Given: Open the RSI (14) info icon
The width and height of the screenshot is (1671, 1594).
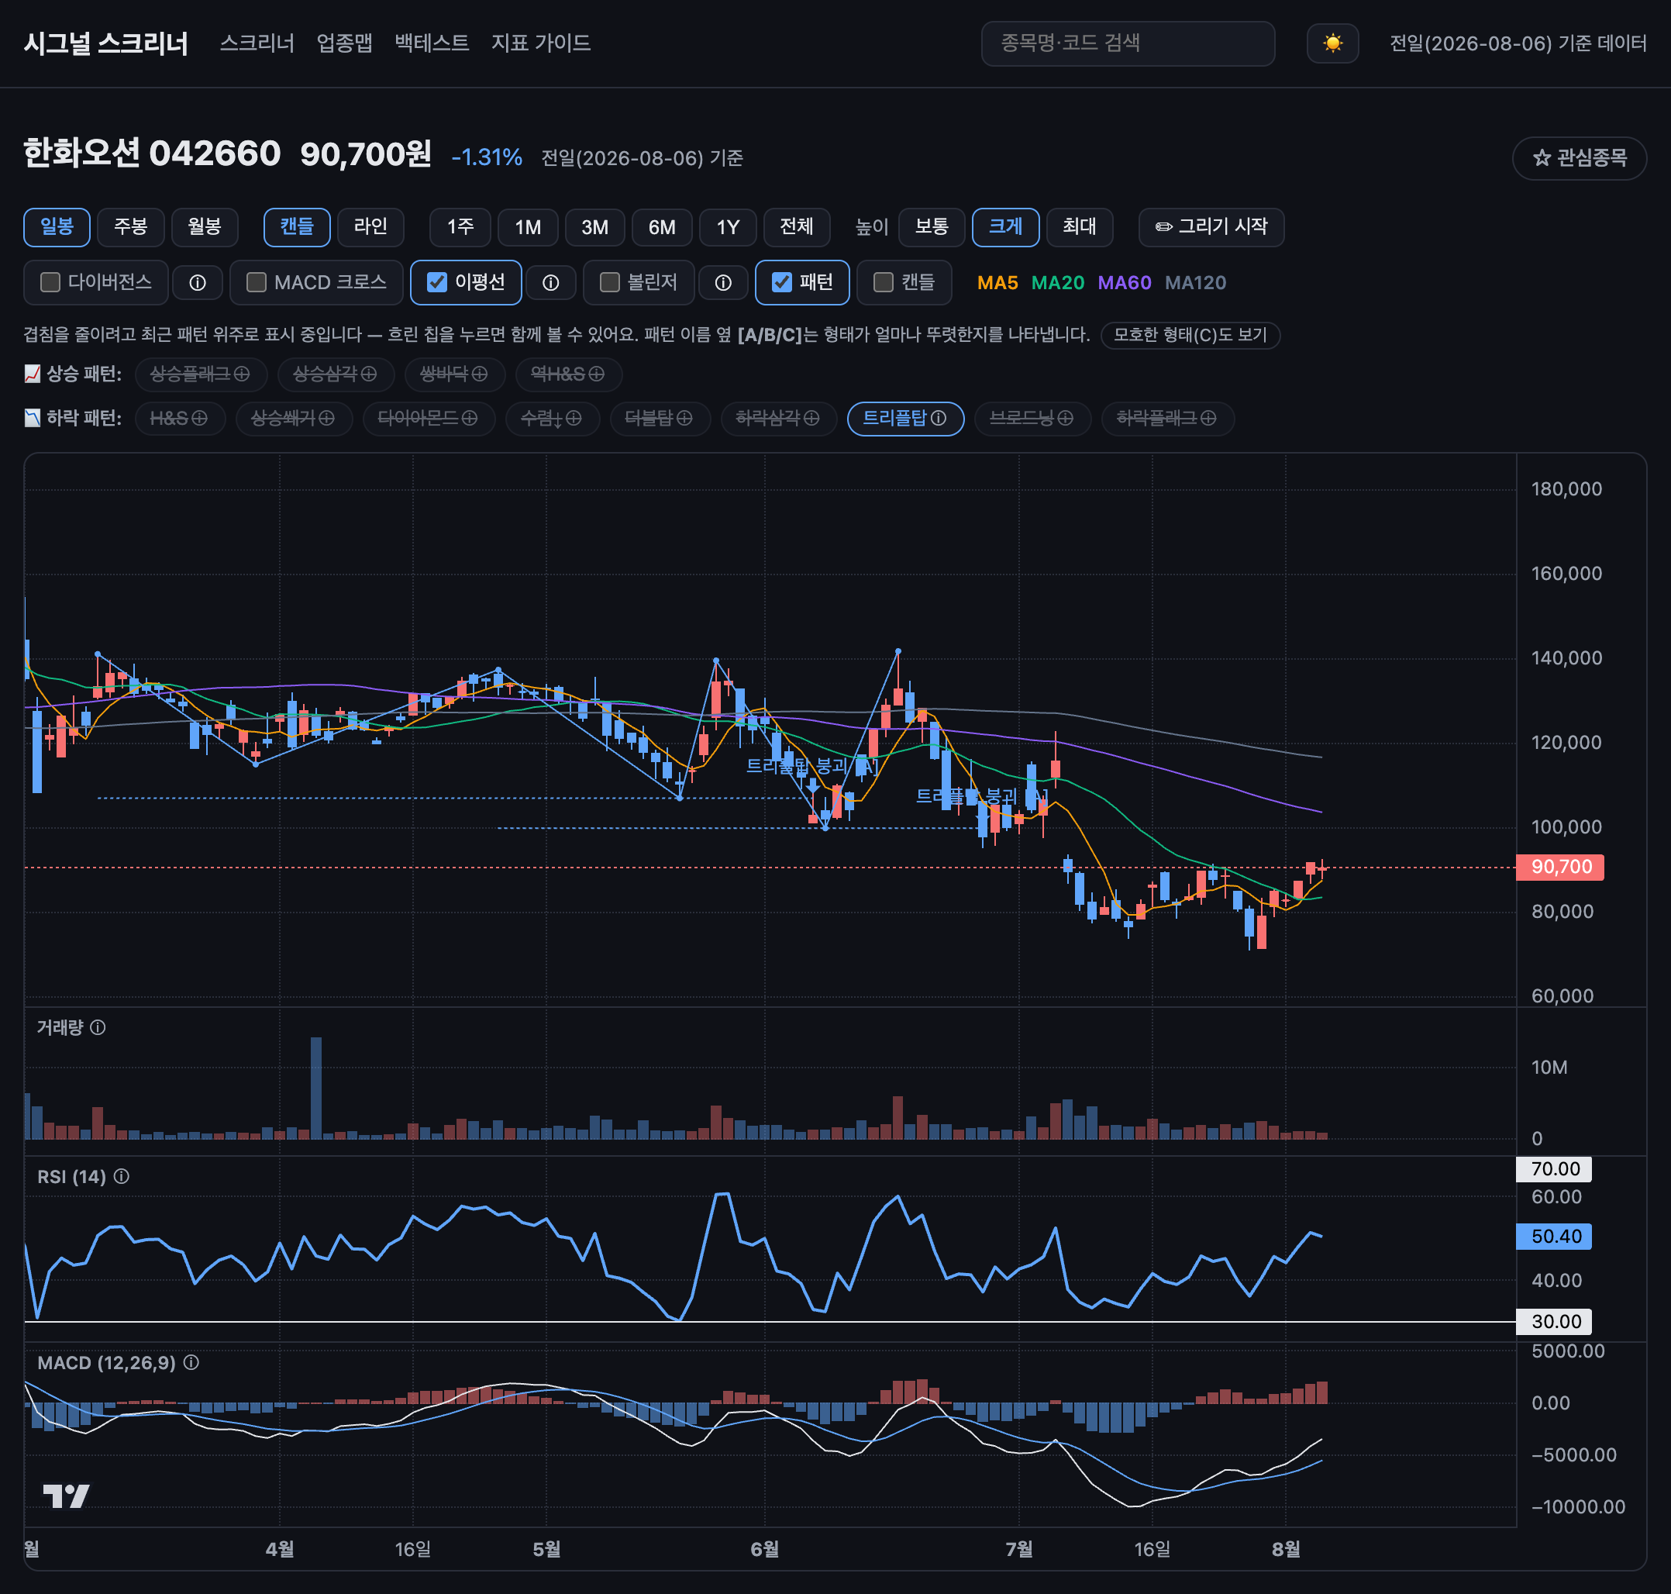Looking at the screenshot, I should (122, 1176).
